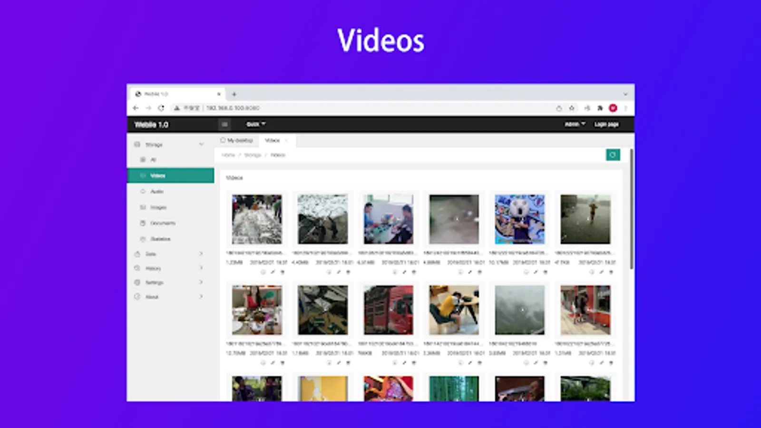761x428 pixels.
Task: Click the green refresh button above the video grid
Action: click(613, 155)
